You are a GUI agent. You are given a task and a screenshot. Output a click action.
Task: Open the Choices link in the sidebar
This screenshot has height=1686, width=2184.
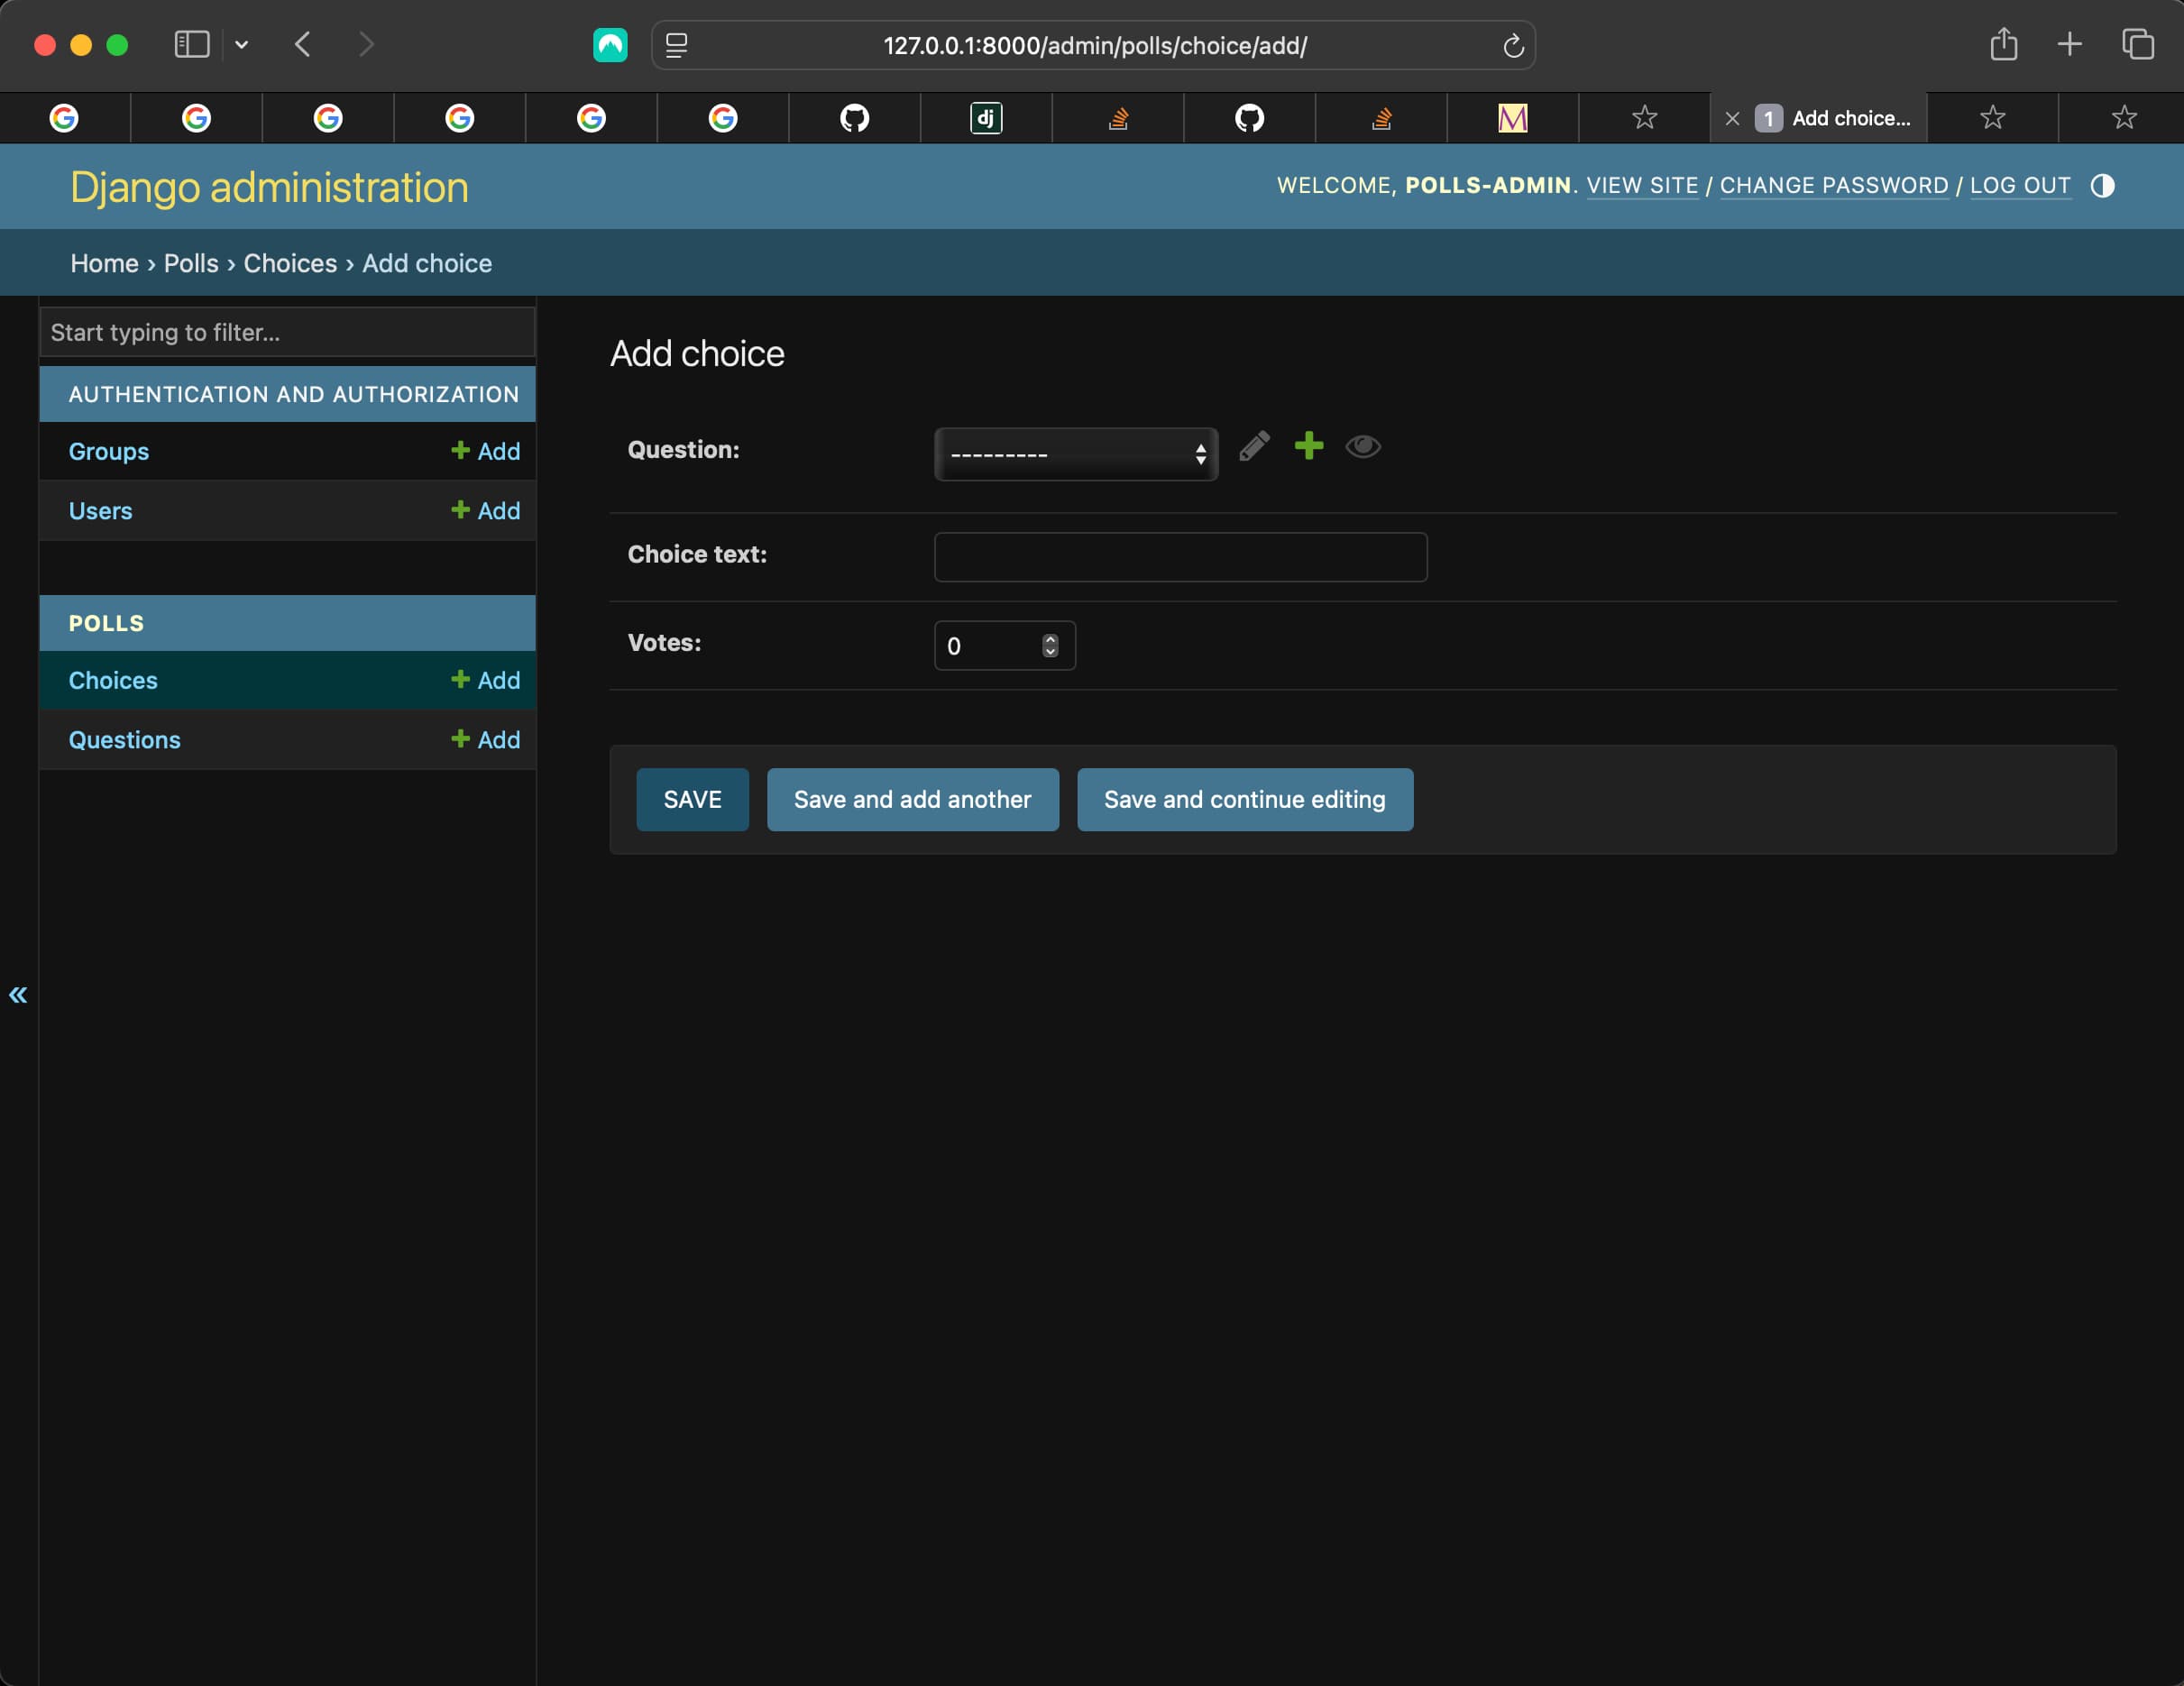click(x=113, y=681)
